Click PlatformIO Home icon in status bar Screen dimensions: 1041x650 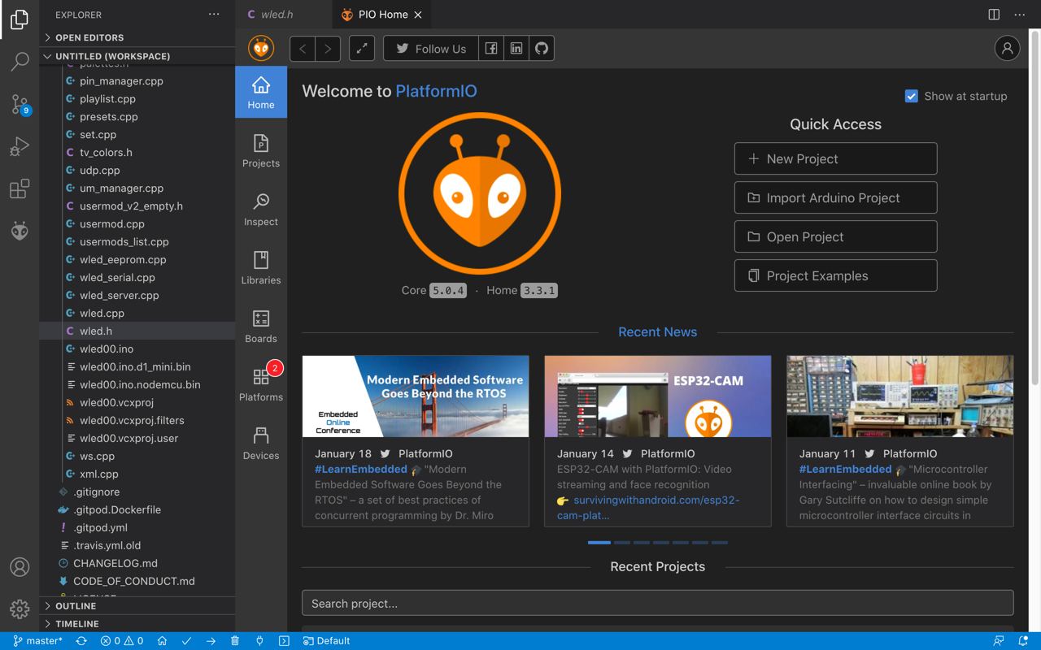tap(162, 641)
